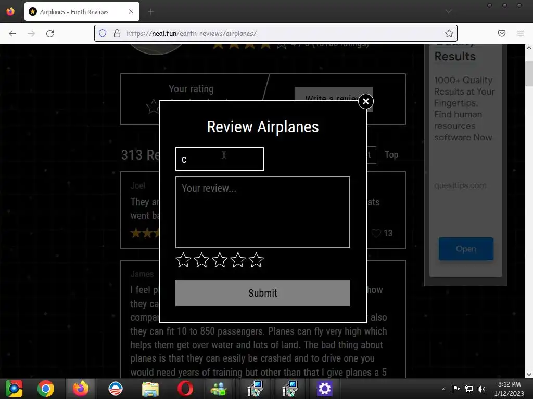Close the Airplanes - Earth Reviews tab
This screenshot has width=533, height=399.
[131, 11]
